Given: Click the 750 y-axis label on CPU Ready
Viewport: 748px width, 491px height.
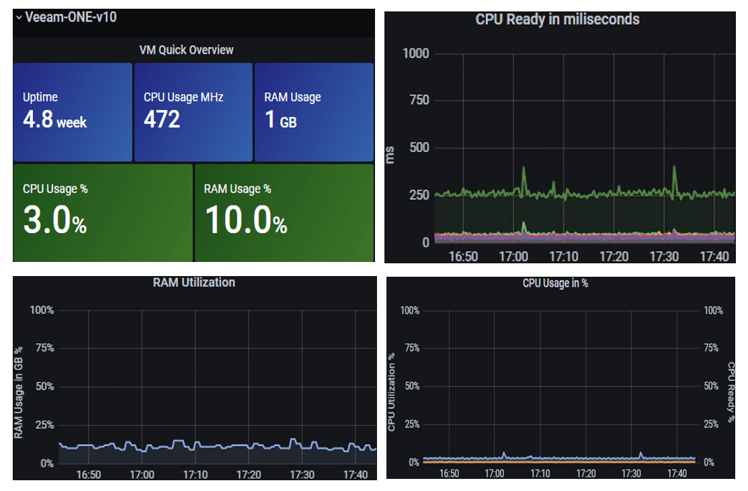Looking at the screenshot, I should [419, 100].
